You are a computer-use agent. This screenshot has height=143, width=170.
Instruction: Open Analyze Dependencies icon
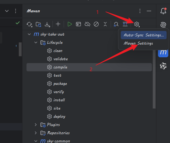116,24
